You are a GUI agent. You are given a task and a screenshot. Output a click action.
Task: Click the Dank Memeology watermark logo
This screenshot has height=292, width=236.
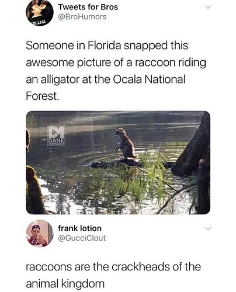(x=56, y=135)
